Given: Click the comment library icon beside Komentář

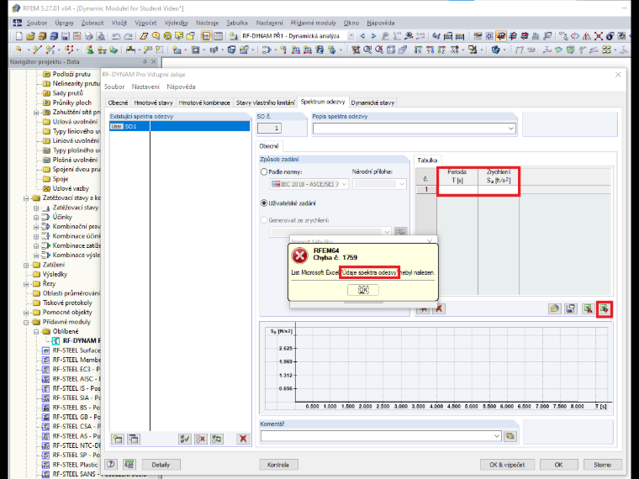Looking at the screenshot, I should tap(510, 436).
